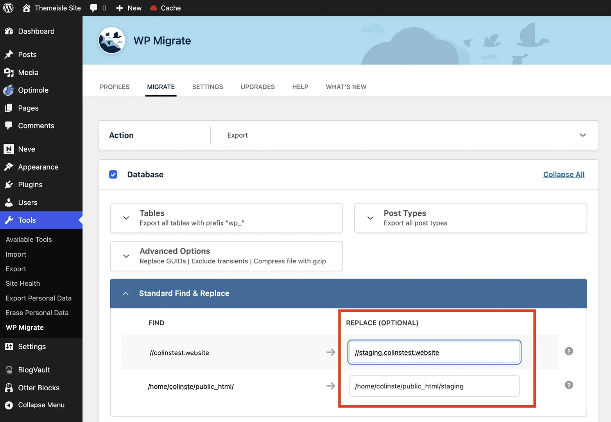Select WP Migrate submenu item
Image resolution: width=611 pixels, height=422 pixels.
pyautogui.click(x=25, y=327)
